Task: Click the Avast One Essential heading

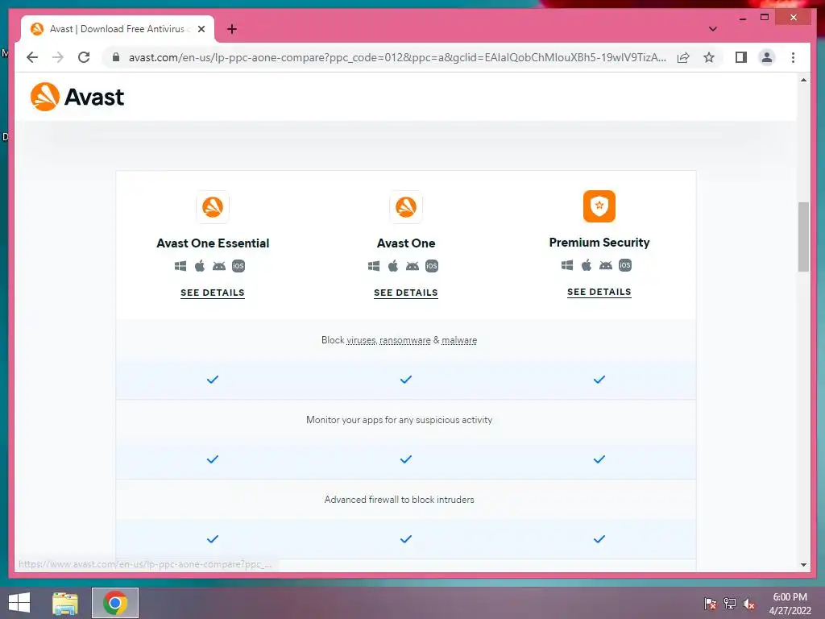Action: click(213, 243)
